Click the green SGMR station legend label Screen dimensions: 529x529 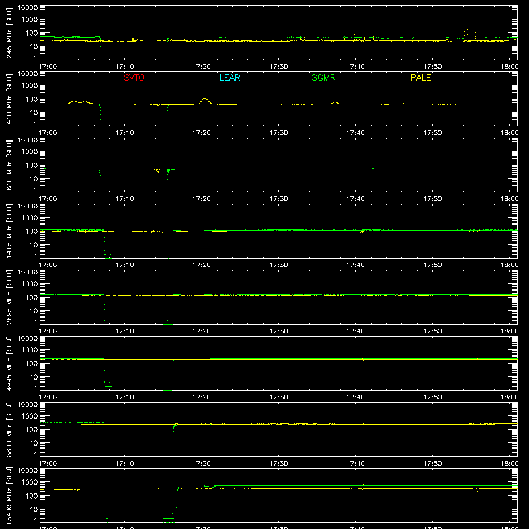(323, 77)
